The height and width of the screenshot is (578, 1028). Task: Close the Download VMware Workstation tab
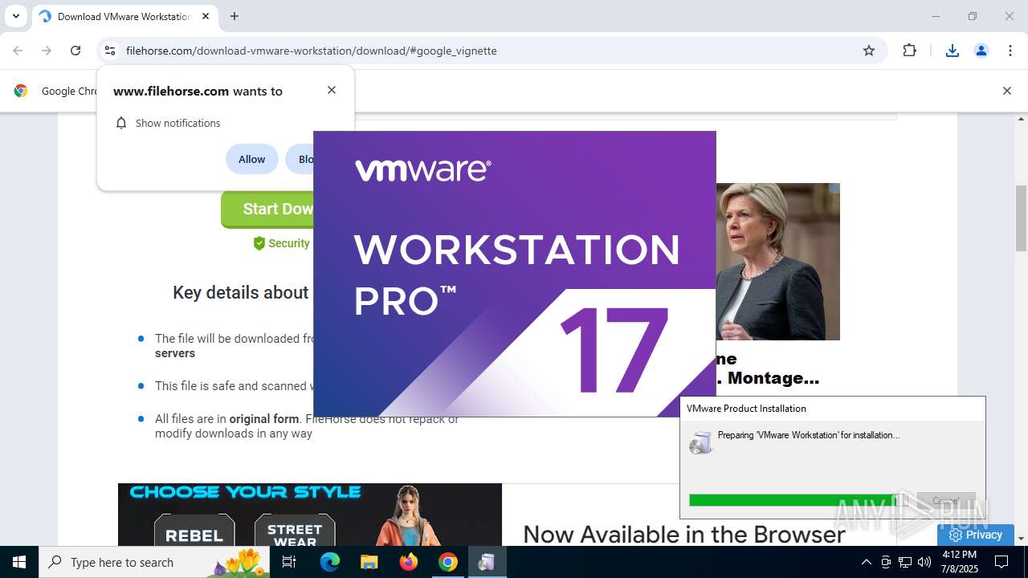click(206, 16)
